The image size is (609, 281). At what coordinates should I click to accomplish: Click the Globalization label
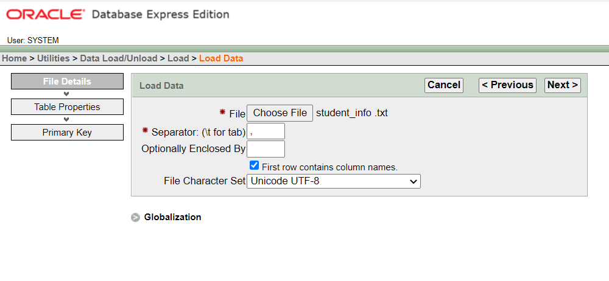(x=172, y=217)
